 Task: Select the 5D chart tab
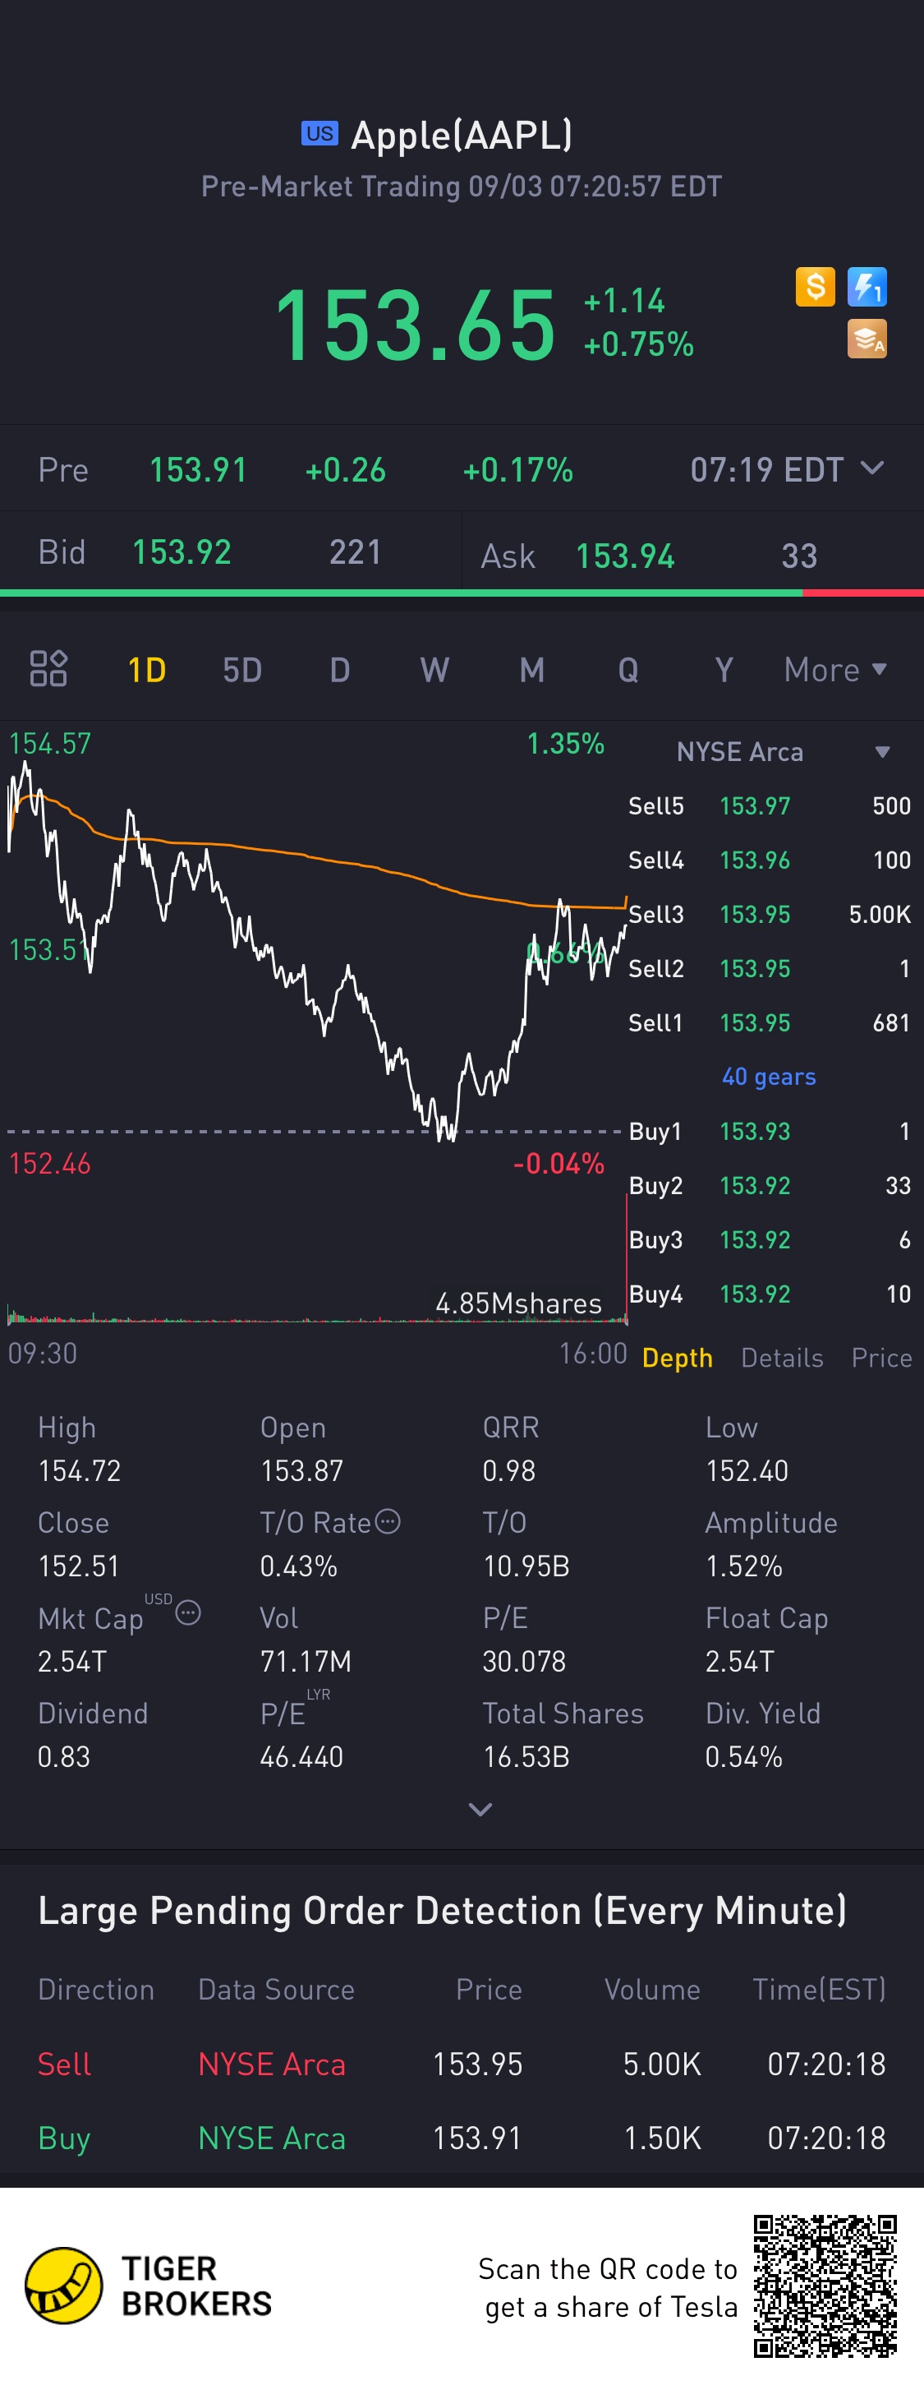tap(242, 669)
